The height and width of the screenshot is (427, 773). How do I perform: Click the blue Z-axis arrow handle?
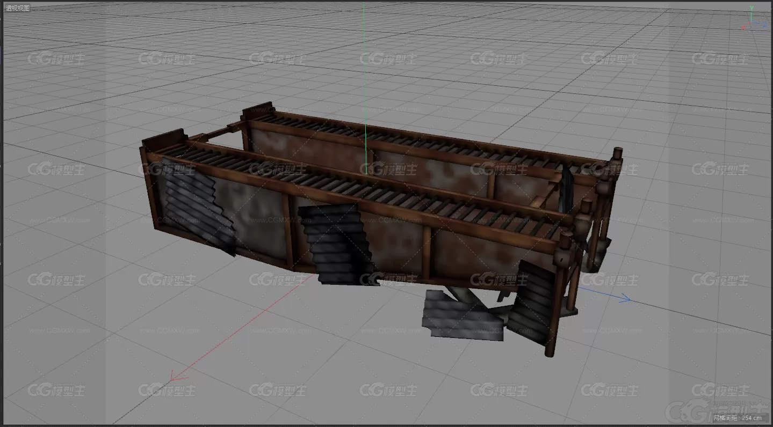click(x=624, y=298)
